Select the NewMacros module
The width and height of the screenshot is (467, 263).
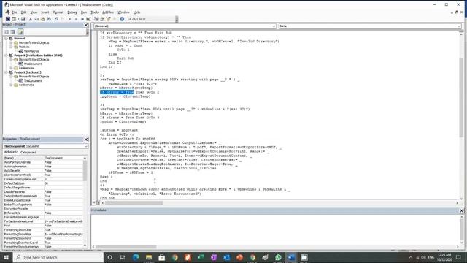31,51
